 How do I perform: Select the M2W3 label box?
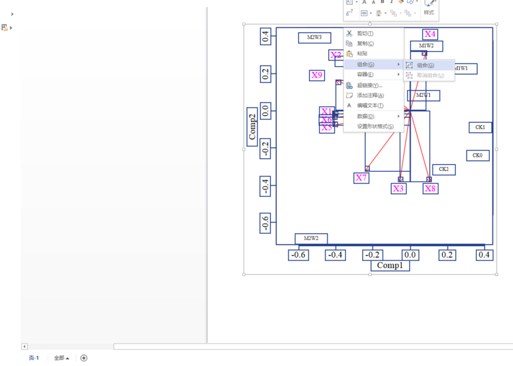[314, 37]
